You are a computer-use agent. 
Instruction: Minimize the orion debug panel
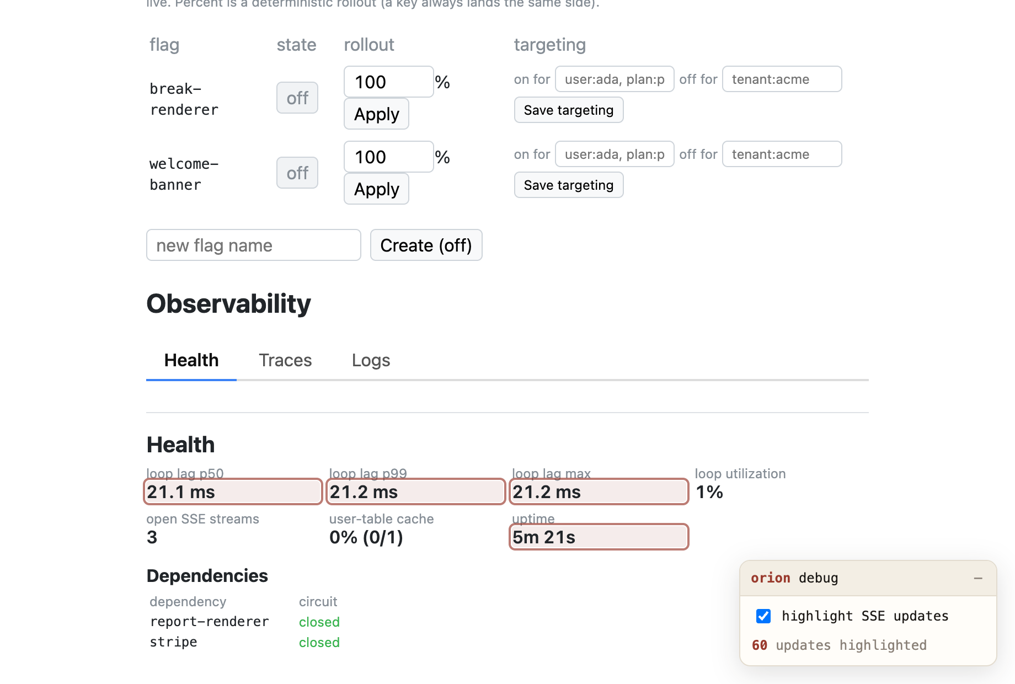pyautogui.click(x=978, y=578)
